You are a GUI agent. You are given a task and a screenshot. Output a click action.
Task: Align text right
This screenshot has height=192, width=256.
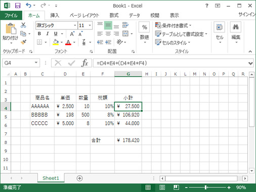click(x=116, y=34)
